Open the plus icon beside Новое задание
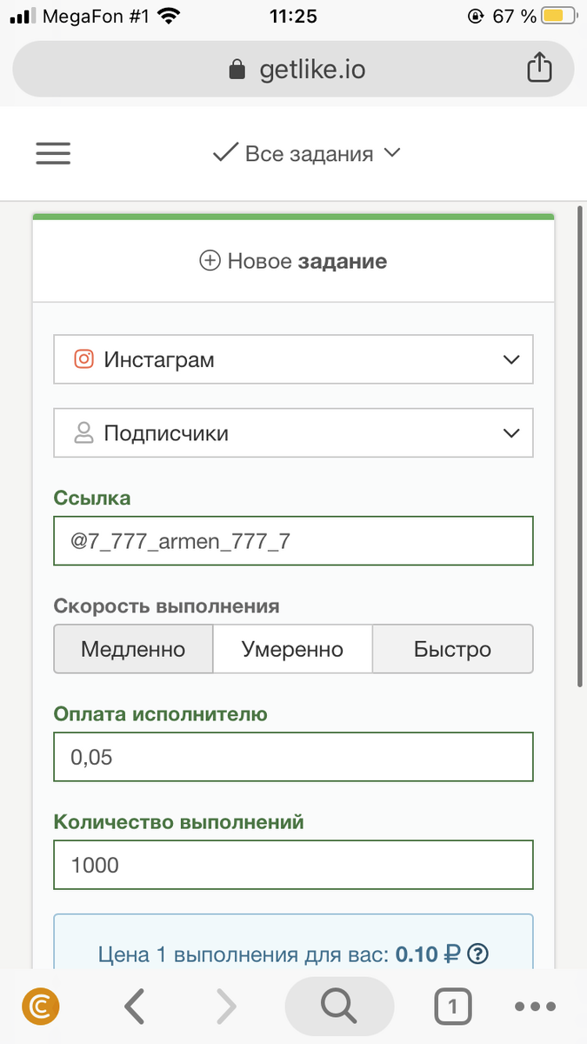 tap(211, 261)
